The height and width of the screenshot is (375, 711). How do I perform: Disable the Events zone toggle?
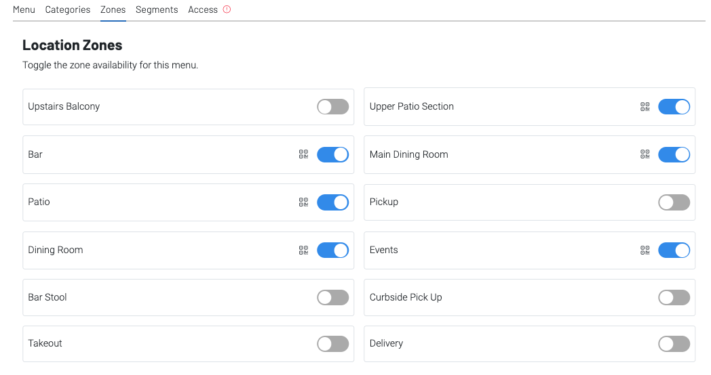point(674,250)
